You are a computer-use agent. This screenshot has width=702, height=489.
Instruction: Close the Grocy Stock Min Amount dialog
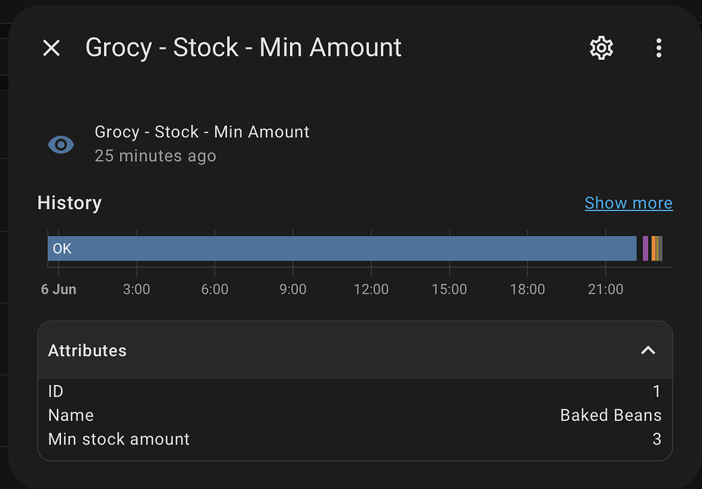tap(51, 47)
